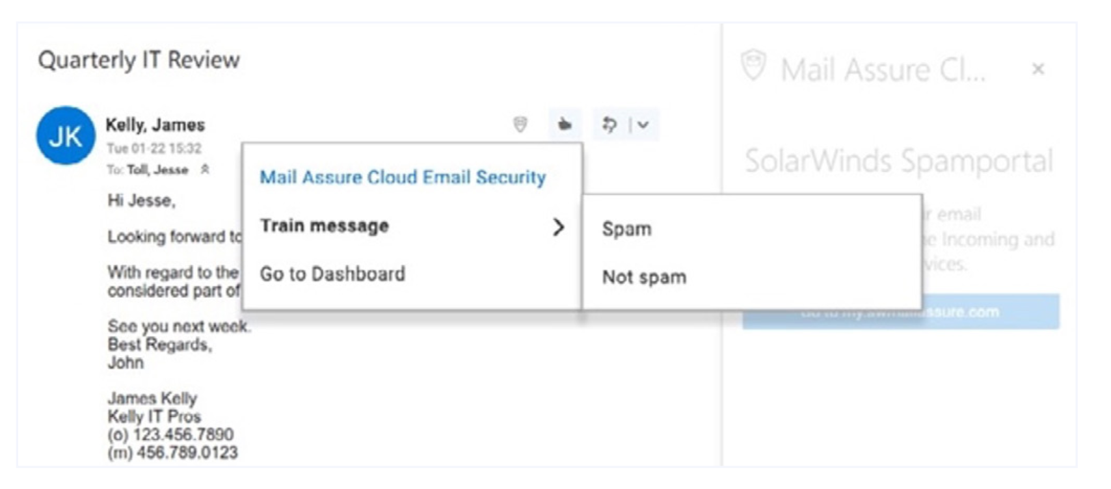Click the Tue 01-22 15:32 timestamp

[x=154, y=148]
